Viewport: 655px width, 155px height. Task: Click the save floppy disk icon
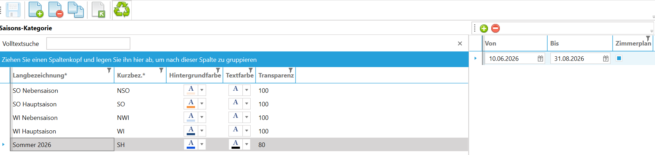pyautogui.click(x=13, y=10)
